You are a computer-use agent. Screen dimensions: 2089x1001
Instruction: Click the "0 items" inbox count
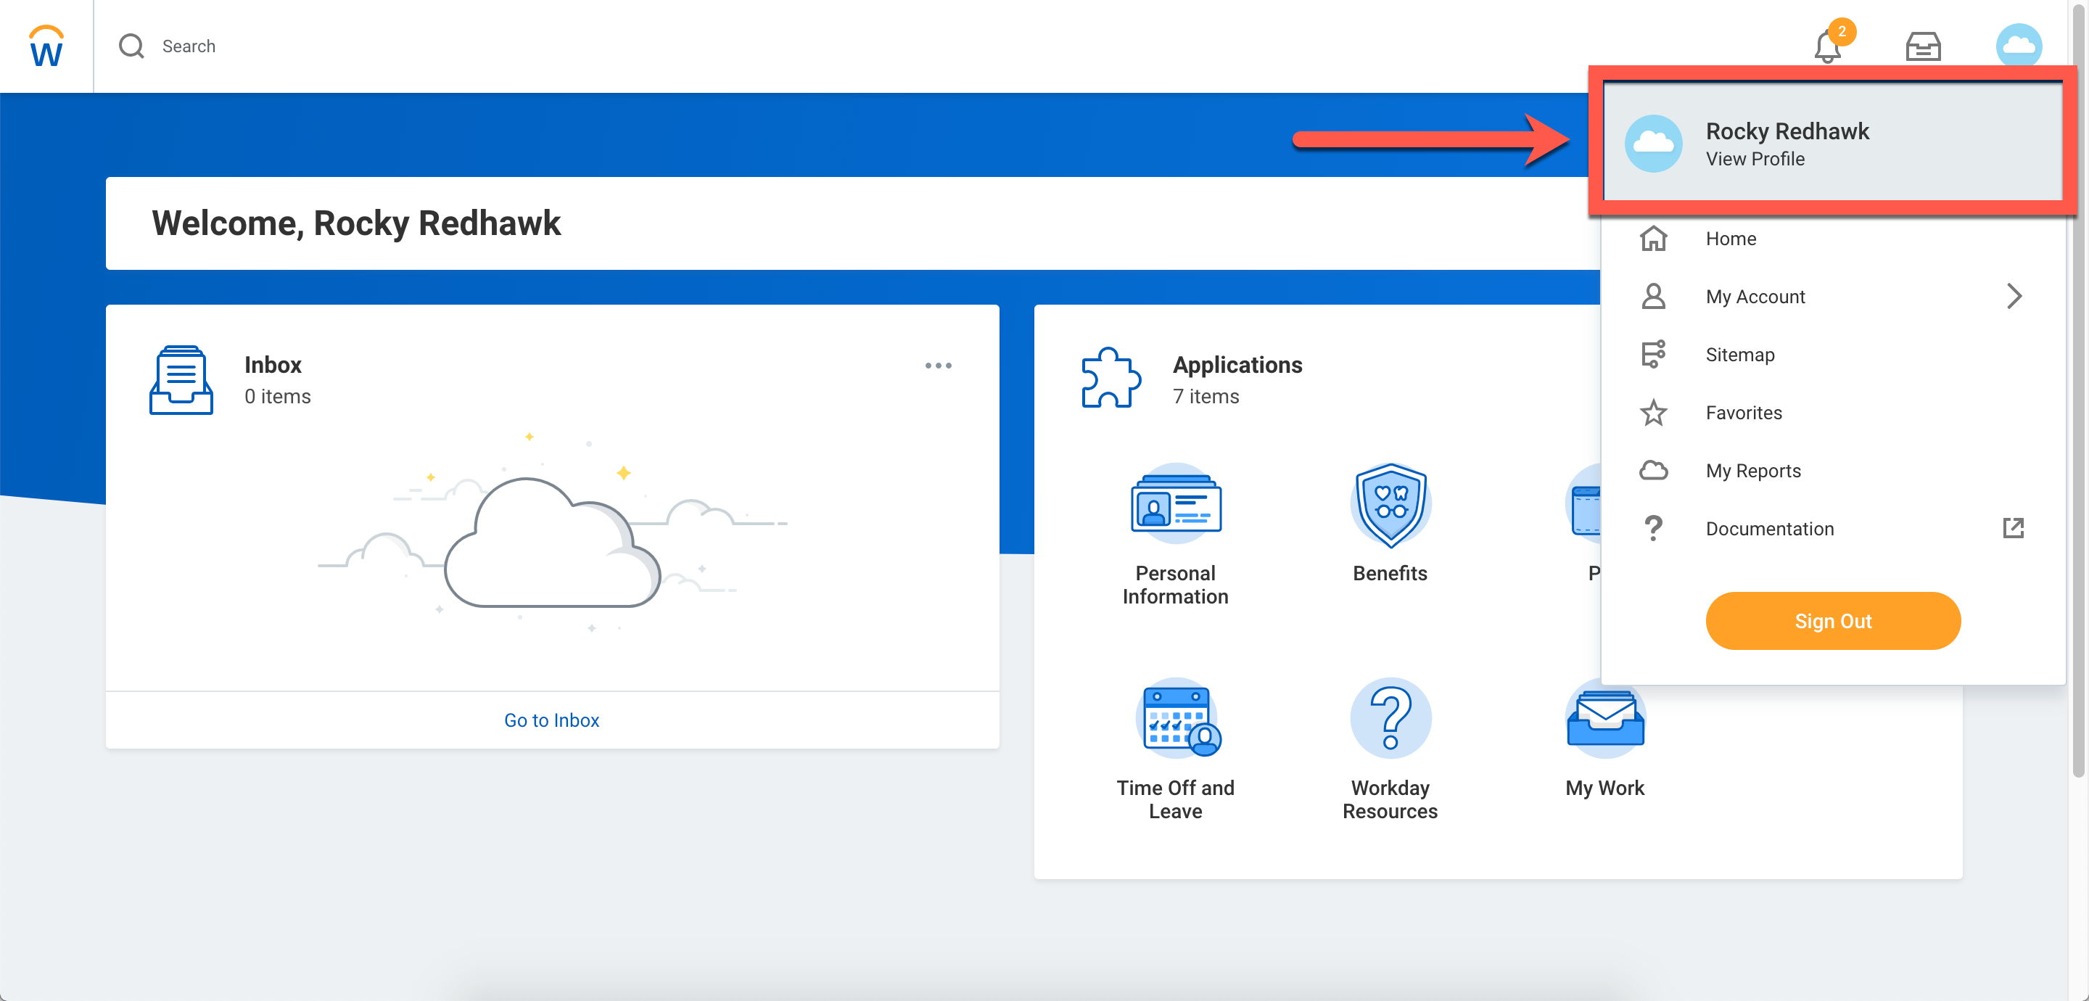(277, 397)
